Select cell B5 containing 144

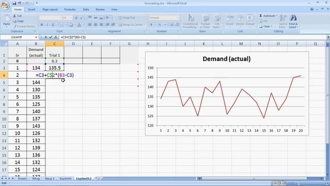click(36, 83)
